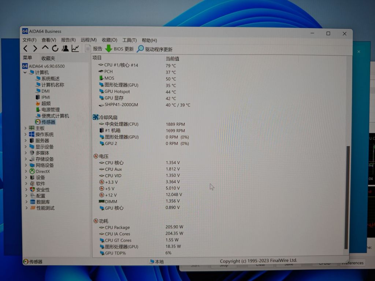Open the 文件(F) menu
The height and width of the screenshot is (281, 375).
29,40
